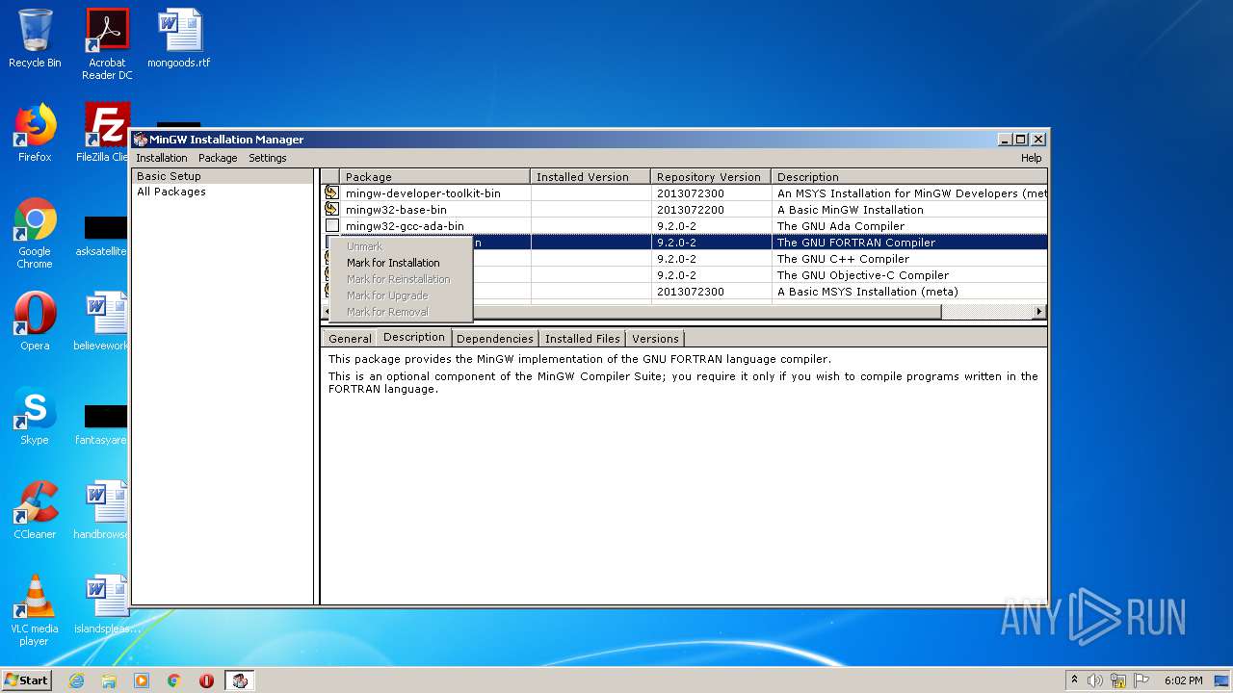
Task: Select the mingw-developer-toolkit-bin package name
Action: [423, 193]
